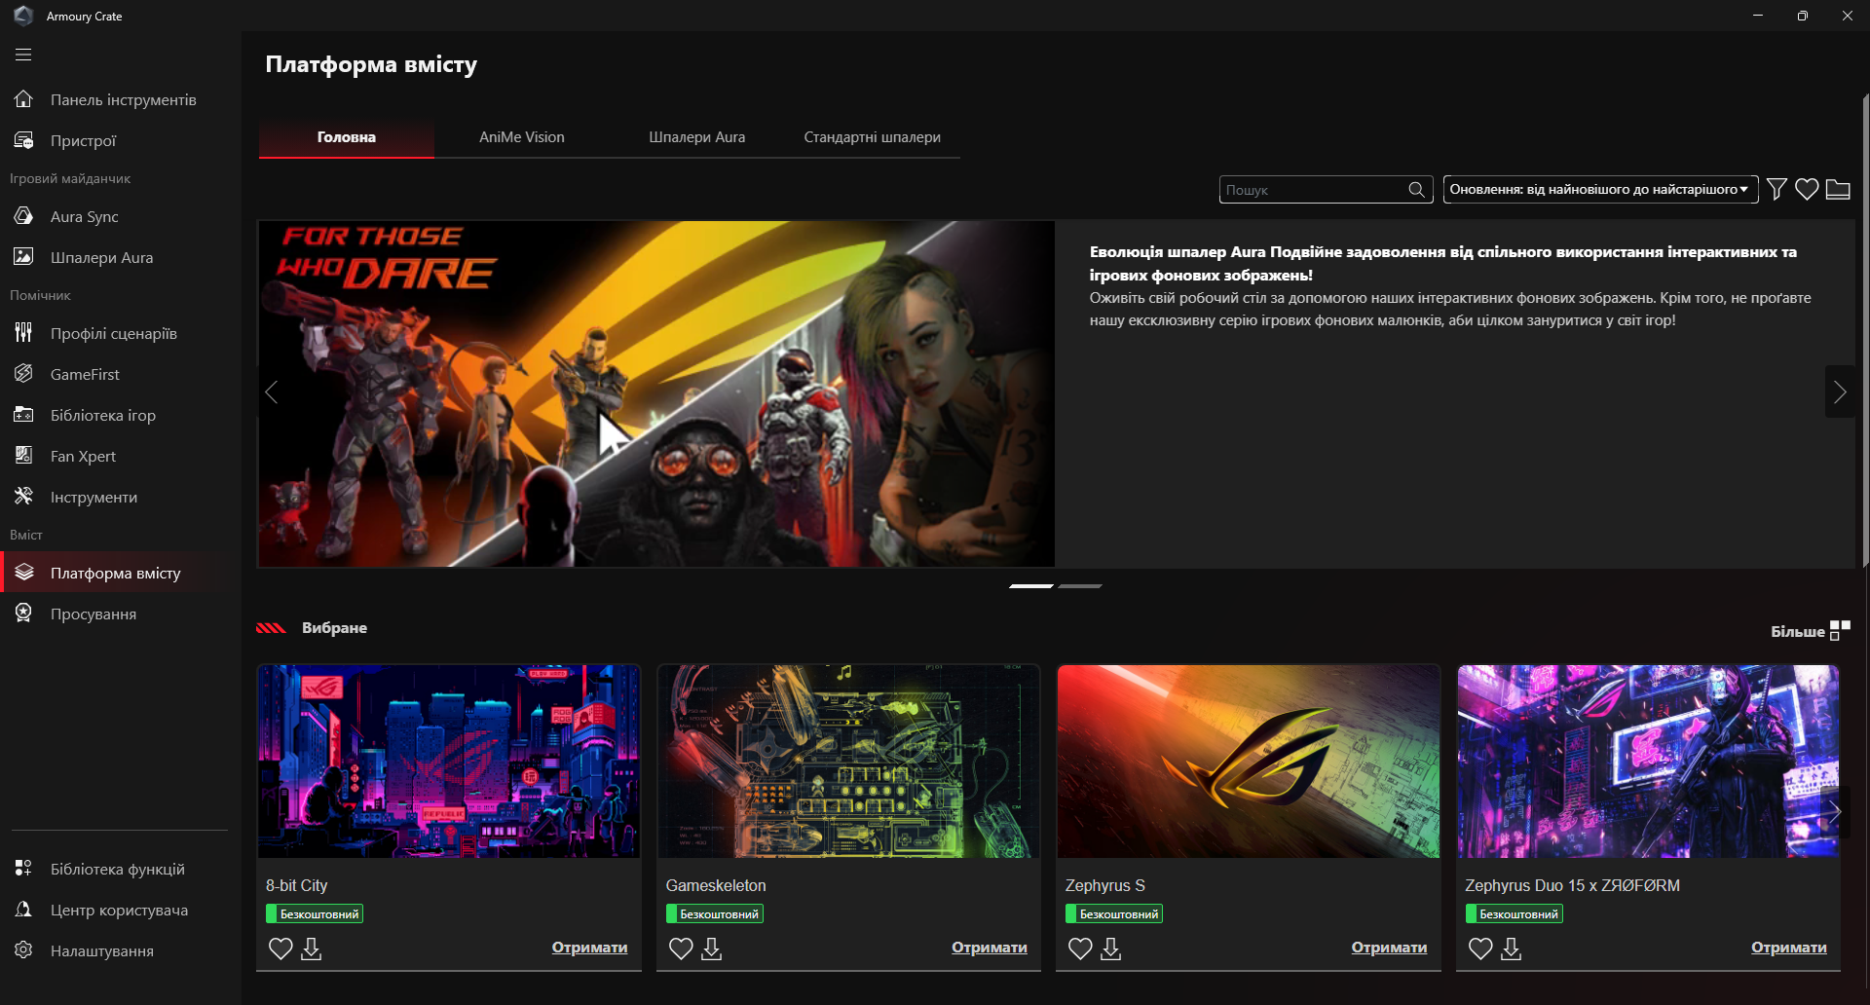Switch to the Шпалери Aura tab
This screenshot has height=1005, width=1870.
pyautogui.click(x=697, y=137)
